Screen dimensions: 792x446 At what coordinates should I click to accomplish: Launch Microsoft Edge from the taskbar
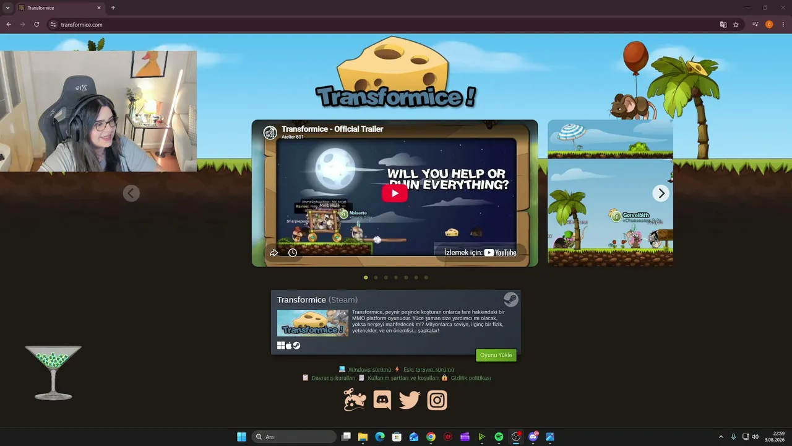(x=380, y=437)
